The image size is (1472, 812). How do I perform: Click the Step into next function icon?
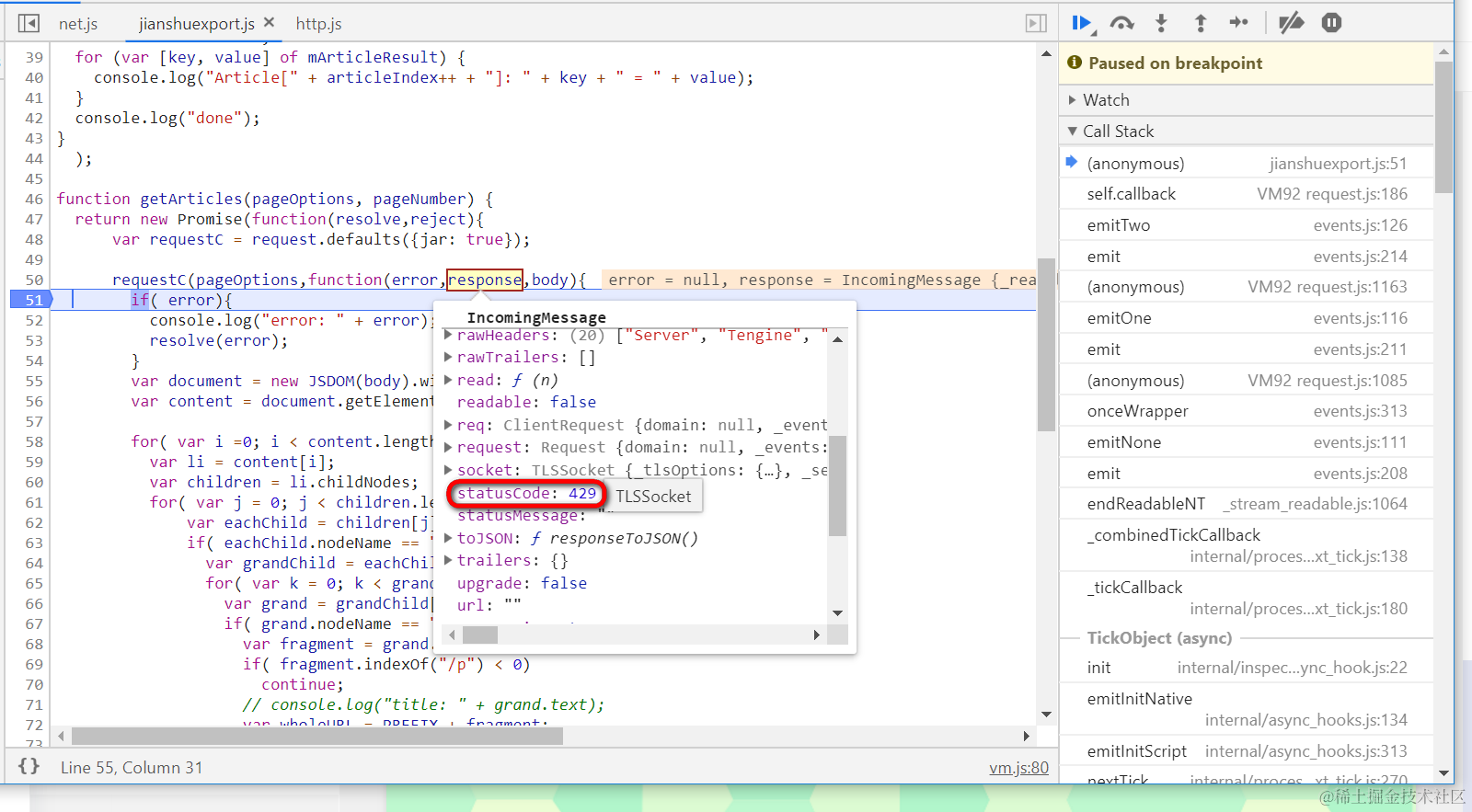pyautogui.click(x=1161, y=23)
